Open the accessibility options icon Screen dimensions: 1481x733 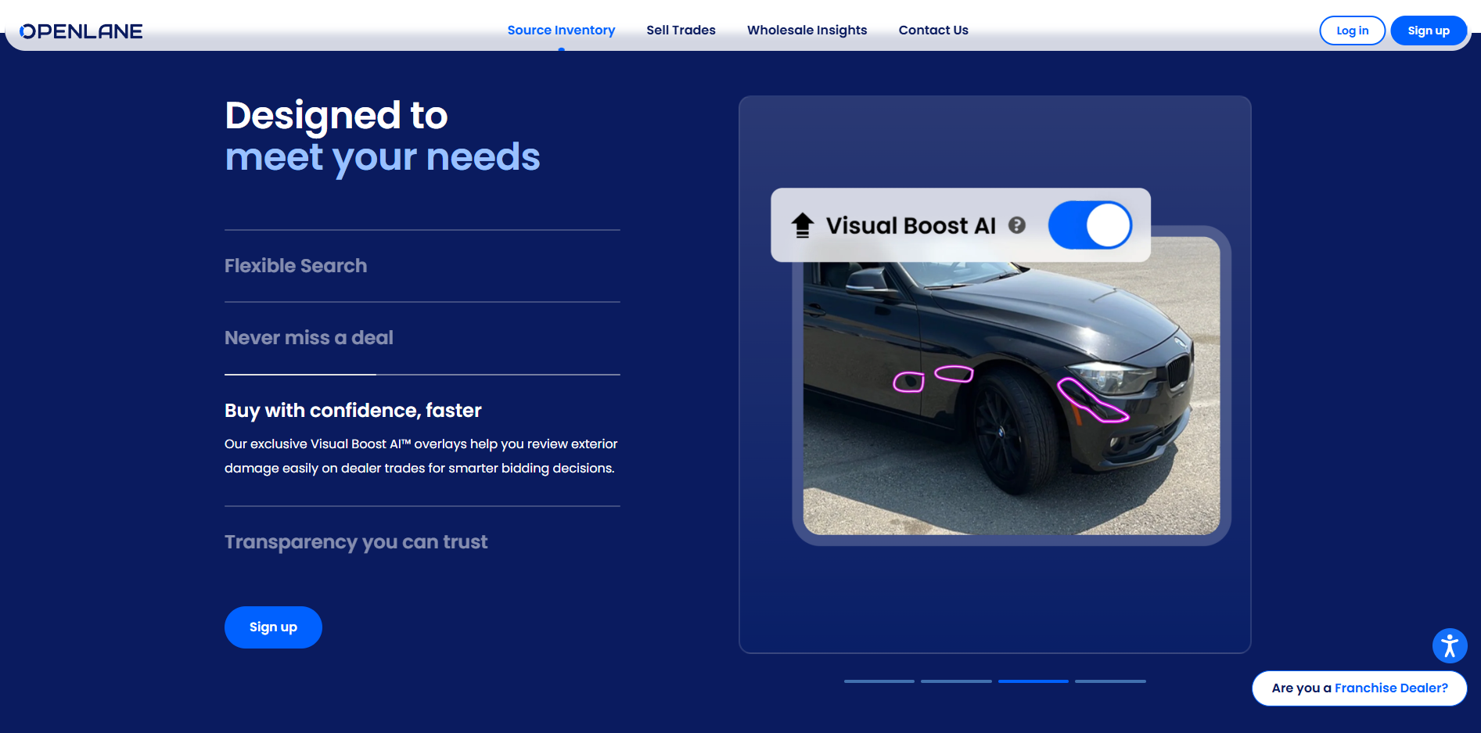pos(1449,646)
